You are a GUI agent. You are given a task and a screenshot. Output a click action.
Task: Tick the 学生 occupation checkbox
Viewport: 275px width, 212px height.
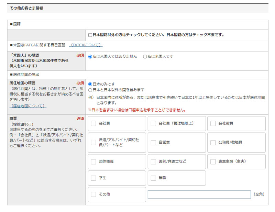point(93,178)
